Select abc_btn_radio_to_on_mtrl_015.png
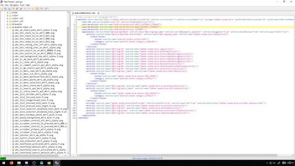The height and width of the screenshot is (166, 295). [x=35, y=42]
